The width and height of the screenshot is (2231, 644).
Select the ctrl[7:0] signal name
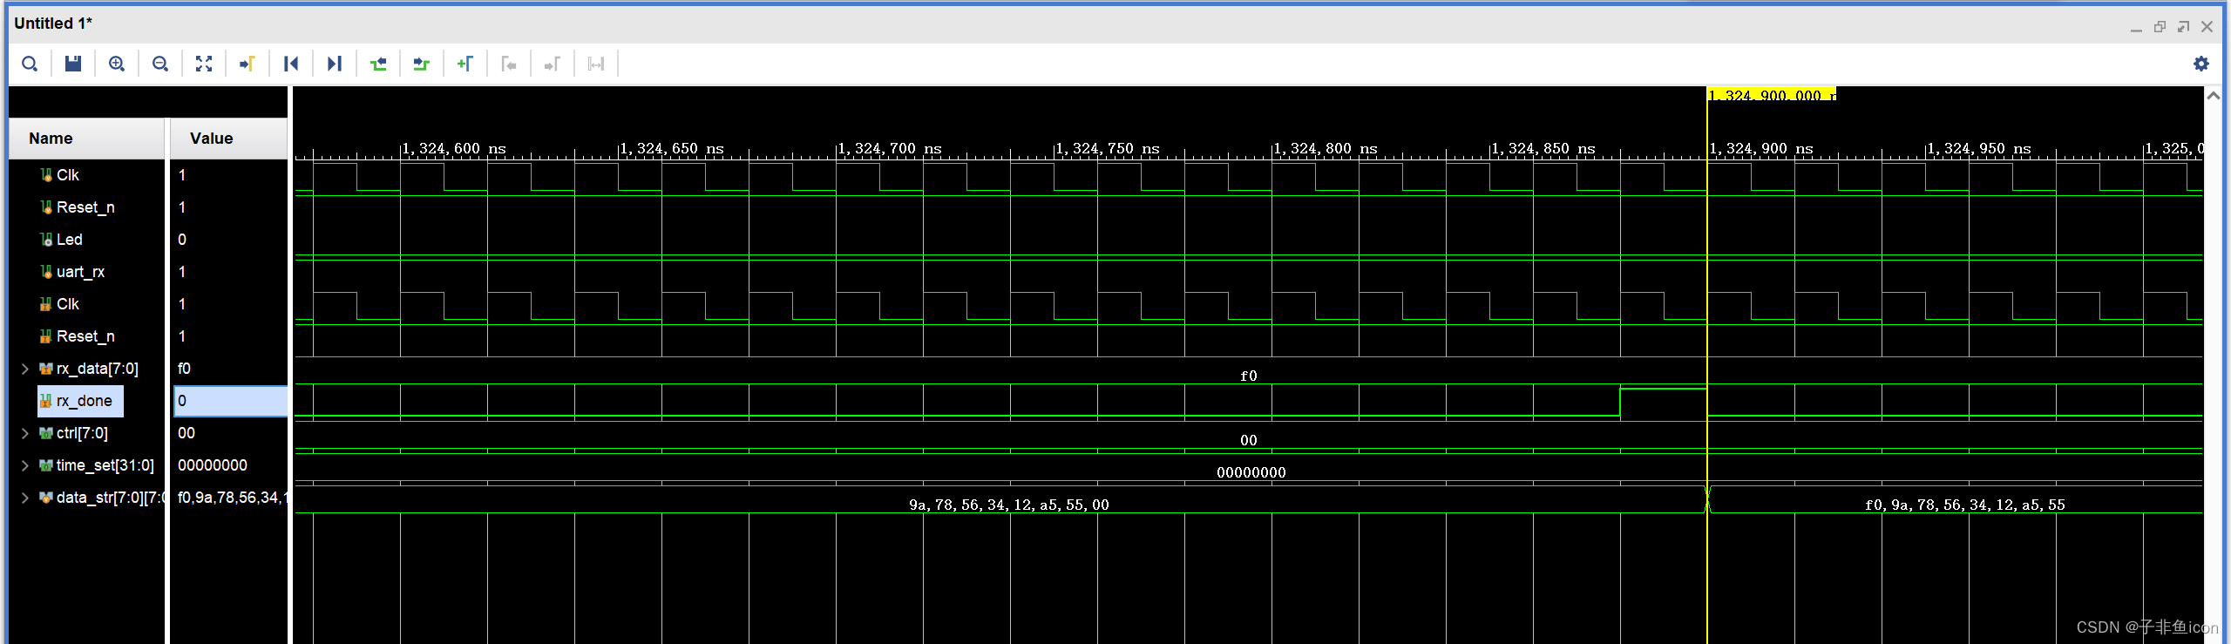point(82,433)
